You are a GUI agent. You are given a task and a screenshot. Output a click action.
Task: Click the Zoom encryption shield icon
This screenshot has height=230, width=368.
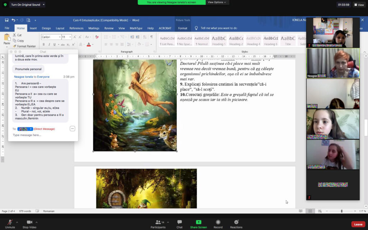(x=5, y=5)
